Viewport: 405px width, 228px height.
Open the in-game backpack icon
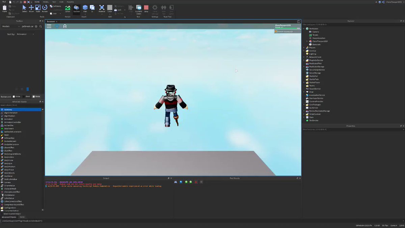pyautogui.click(x=65, y=26)
